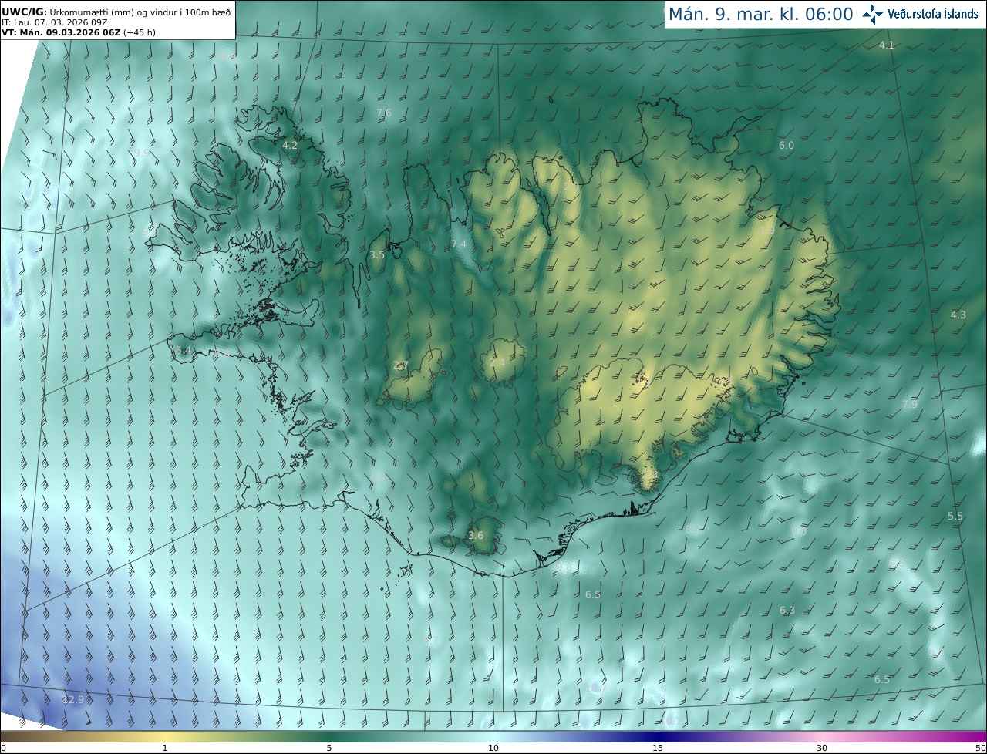
Task: Click the 3.5 value label
Action: pos(377,254)
